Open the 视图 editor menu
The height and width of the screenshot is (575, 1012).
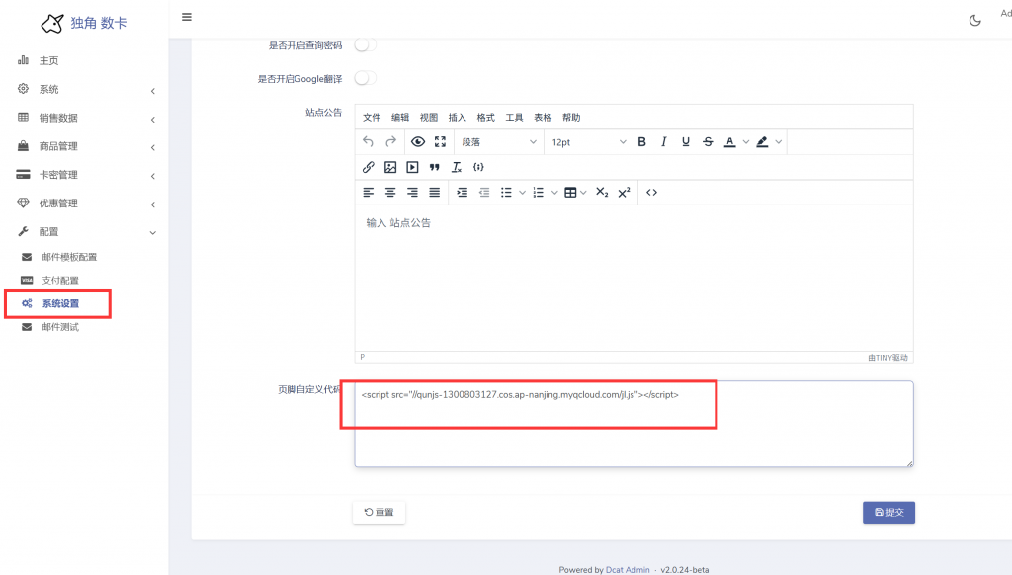pyautogui.click(x=429, y=117)
